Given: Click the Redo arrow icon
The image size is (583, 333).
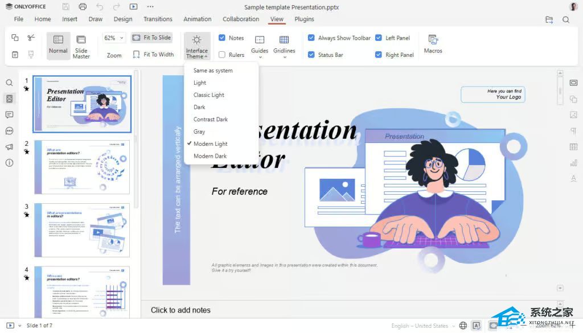Looking at the screenshot, I should click(x=116, y=7).
